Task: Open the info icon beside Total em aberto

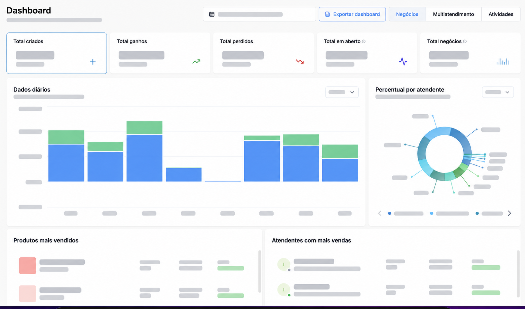Action: pos(364,41)
